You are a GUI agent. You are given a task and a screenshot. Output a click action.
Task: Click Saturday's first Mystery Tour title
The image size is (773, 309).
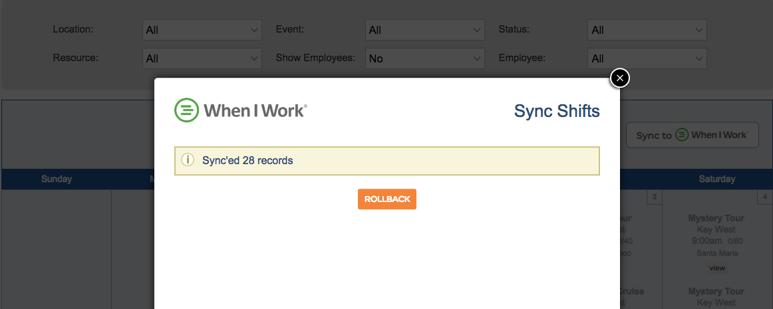[716, 219]
